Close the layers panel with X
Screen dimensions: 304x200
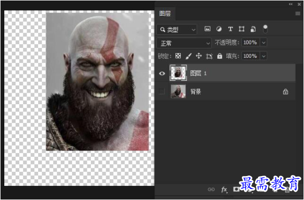[x=299, y=4]
